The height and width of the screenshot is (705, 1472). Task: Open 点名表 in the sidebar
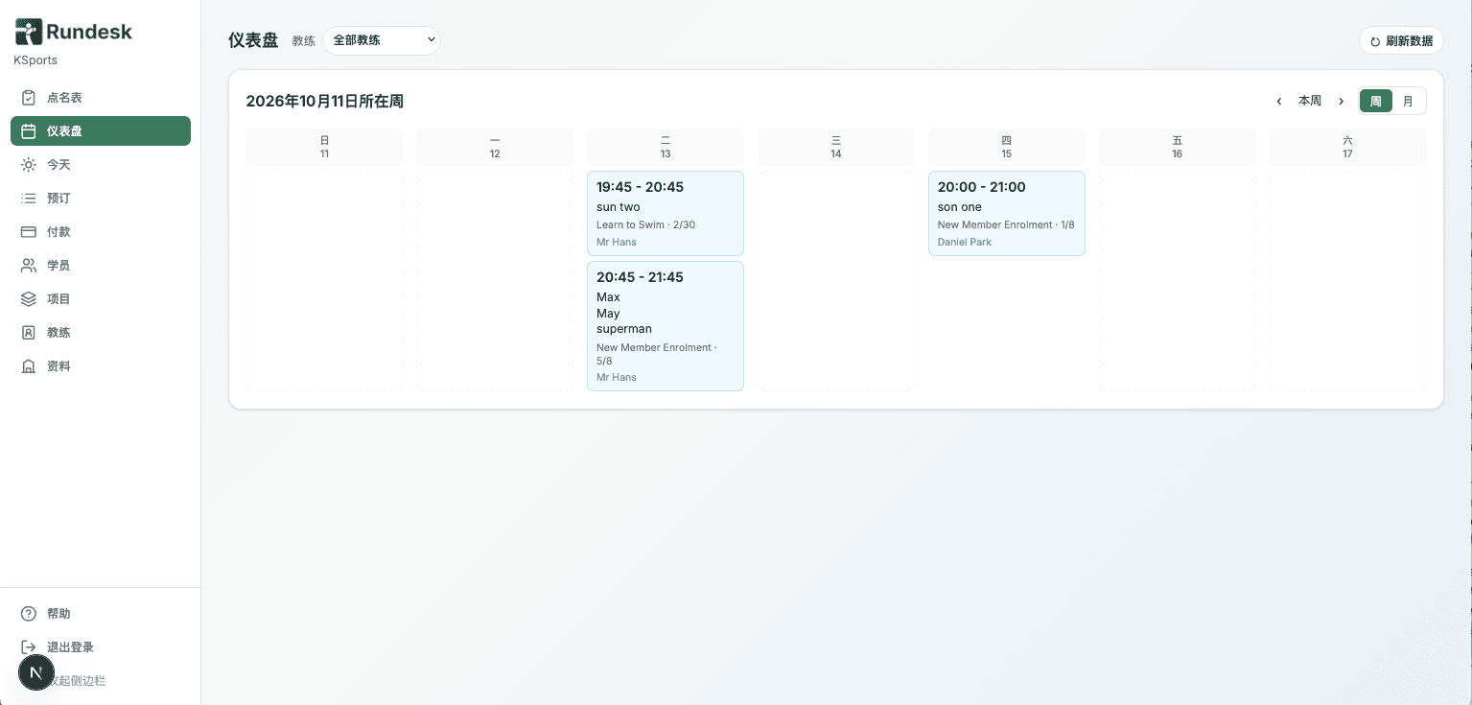(x=101, y=98)
